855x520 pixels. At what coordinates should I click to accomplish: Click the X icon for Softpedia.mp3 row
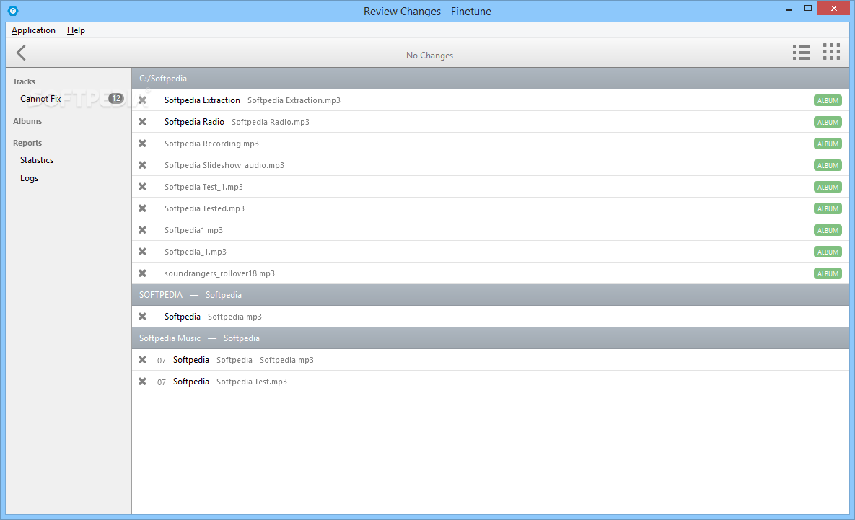142,317
